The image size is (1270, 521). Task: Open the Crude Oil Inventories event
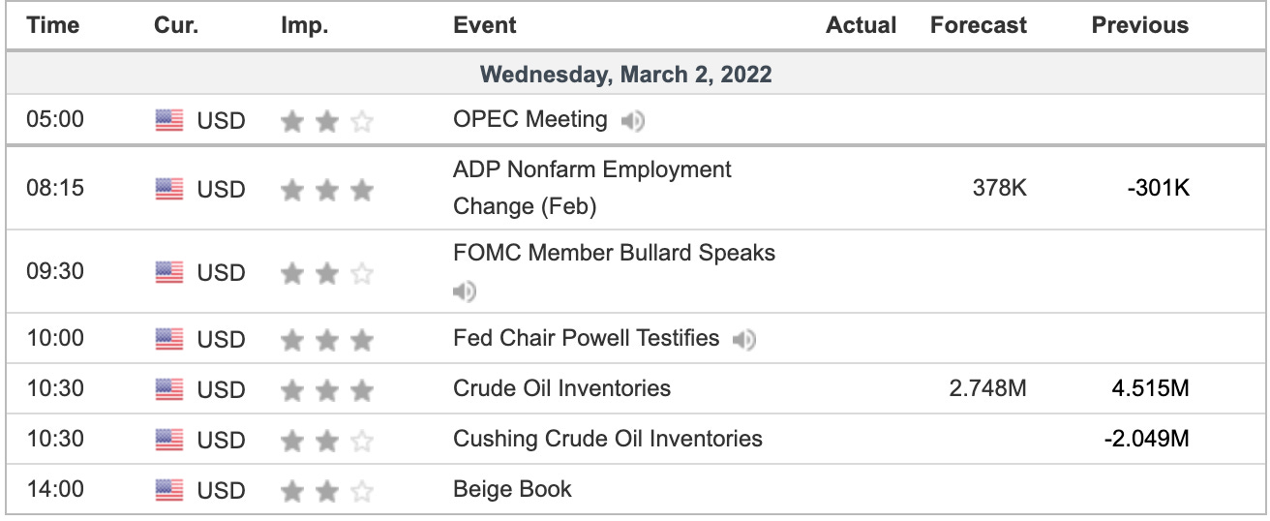[562, 388]
